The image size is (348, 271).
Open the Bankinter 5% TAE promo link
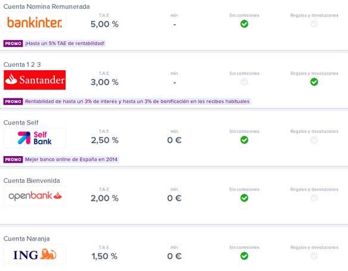click(64, 43)
